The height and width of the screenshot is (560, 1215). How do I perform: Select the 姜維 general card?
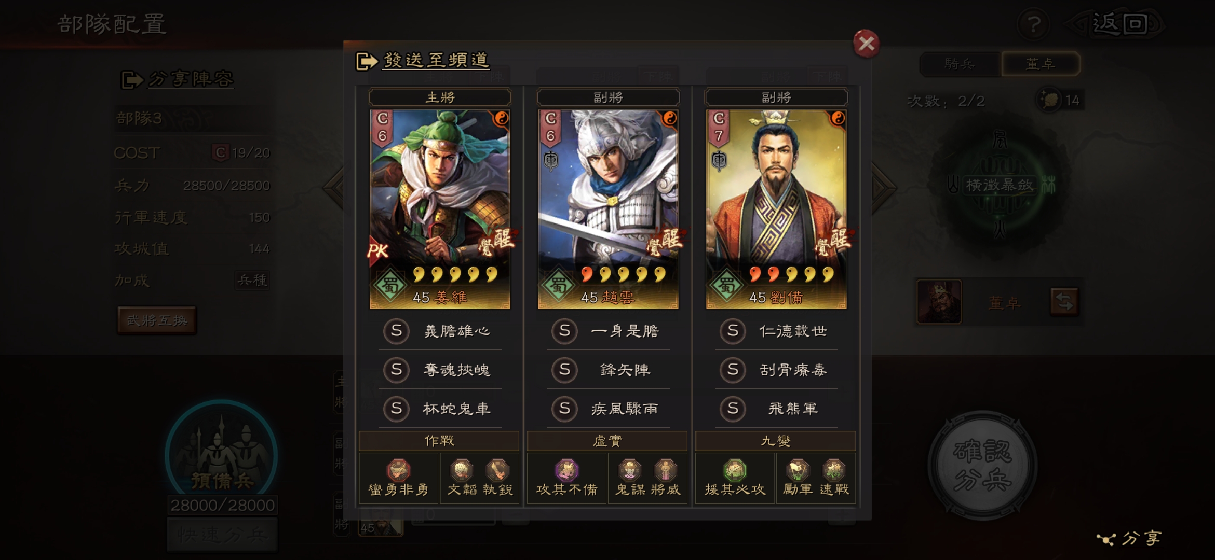[x=440, y=209]
